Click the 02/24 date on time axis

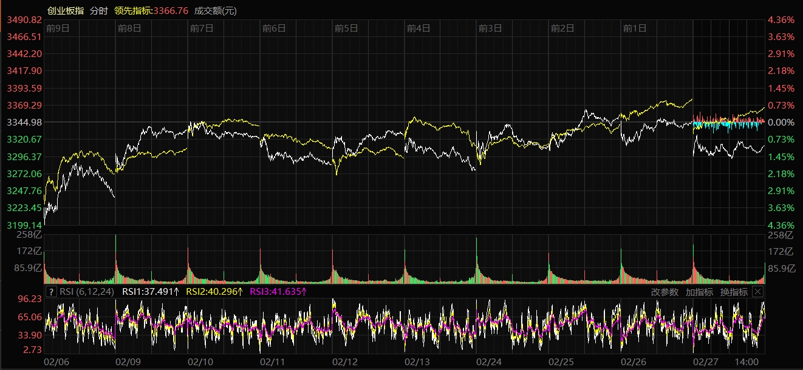(489, 362)
